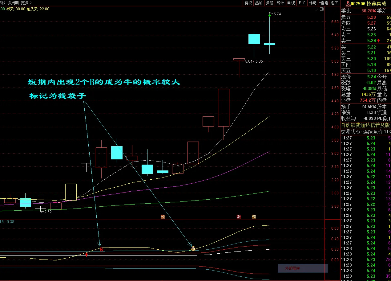Click the R1000 badge beside stock code

pos(348,3)
